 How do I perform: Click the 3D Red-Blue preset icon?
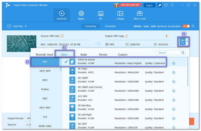click(x=72, y=107)
